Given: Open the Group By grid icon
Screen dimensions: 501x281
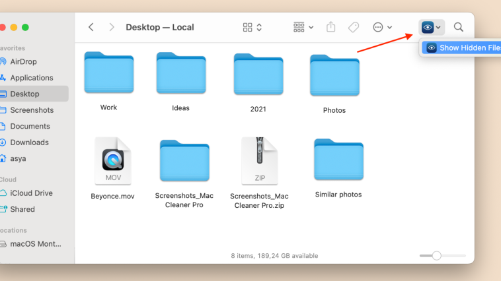Looking at the screenshot, I should (x=299, y=27).
